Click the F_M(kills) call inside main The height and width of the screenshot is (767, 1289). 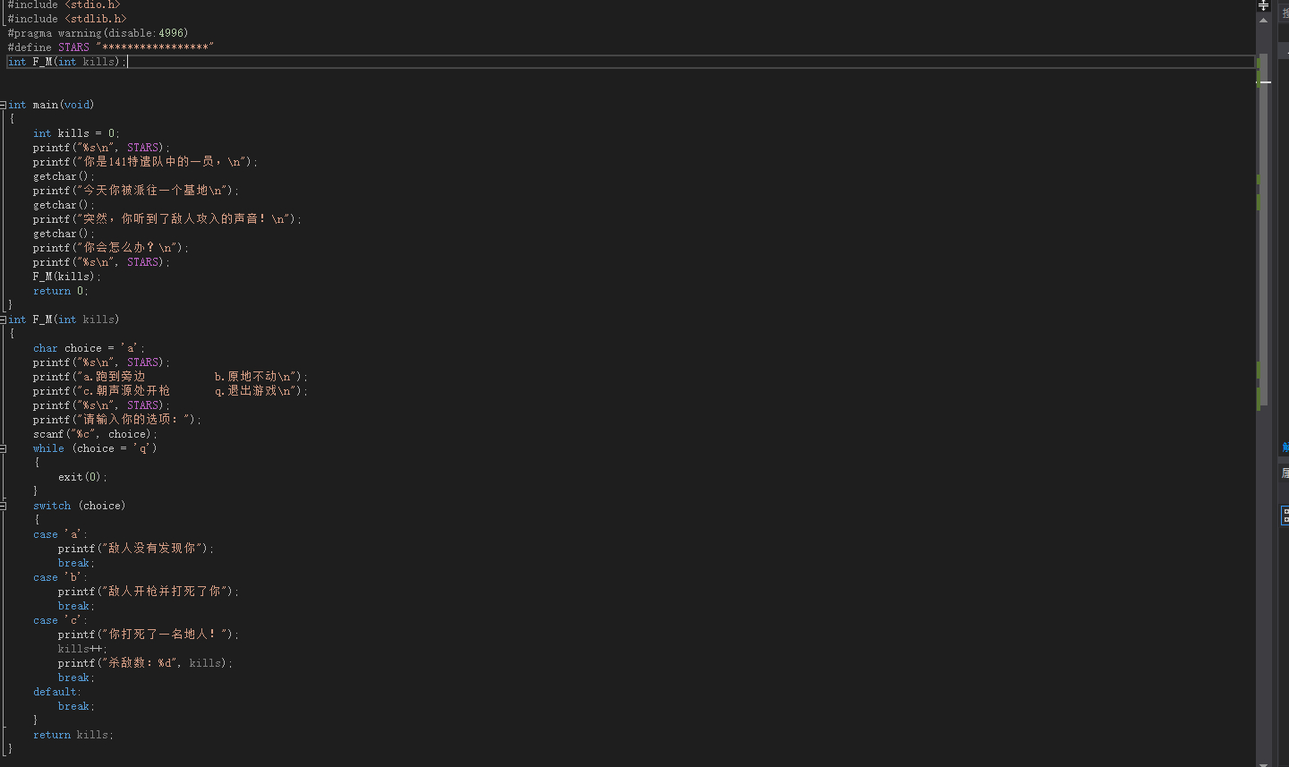(x=66, y=277)
